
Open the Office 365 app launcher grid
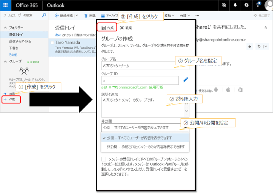5,5
